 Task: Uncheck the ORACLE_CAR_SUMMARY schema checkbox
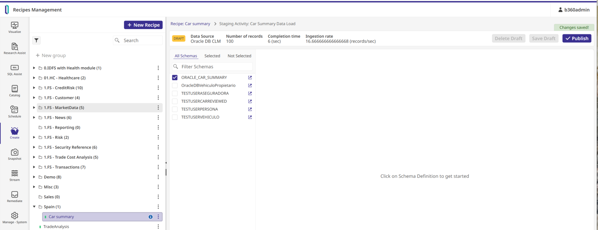pos(175,78)
